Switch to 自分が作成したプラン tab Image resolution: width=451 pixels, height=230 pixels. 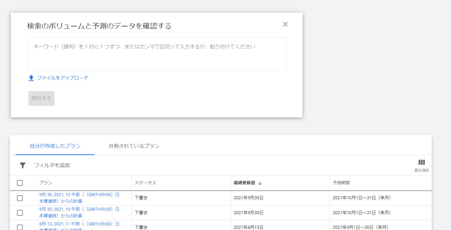coord(55,146)
